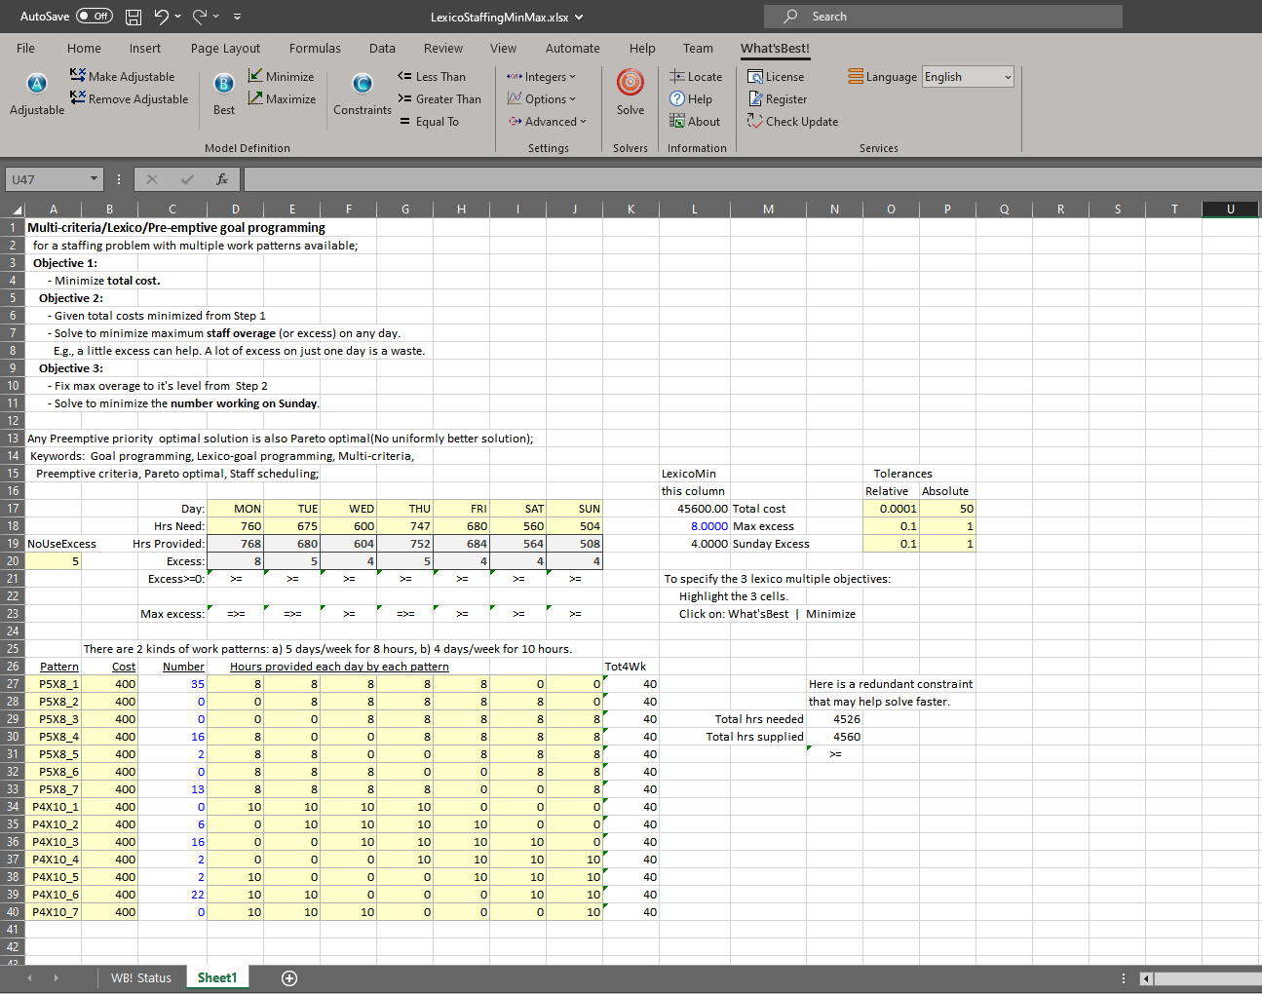Switch to the WB! Status sheet

(140, 977)
